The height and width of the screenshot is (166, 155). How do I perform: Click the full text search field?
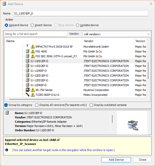(36, 34)
